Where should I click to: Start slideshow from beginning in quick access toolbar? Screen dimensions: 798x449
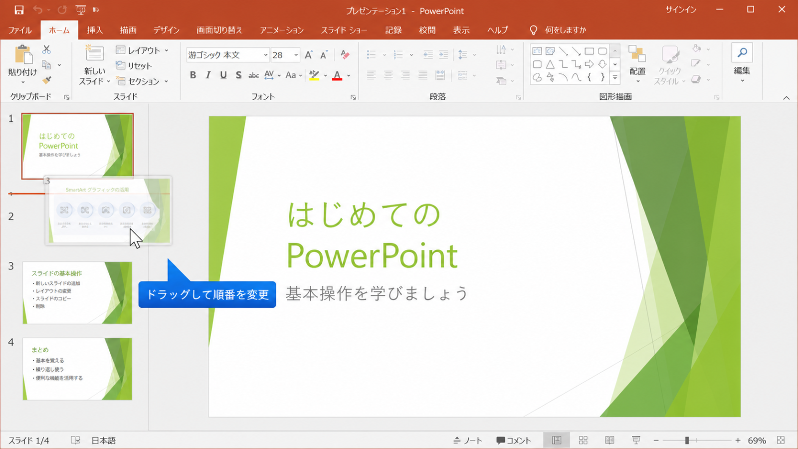coord(80,10)
